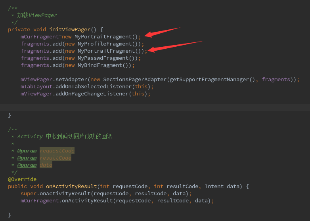Click the @param tag for data
This screenshot has height=221, width=310.
click(27, 165)
